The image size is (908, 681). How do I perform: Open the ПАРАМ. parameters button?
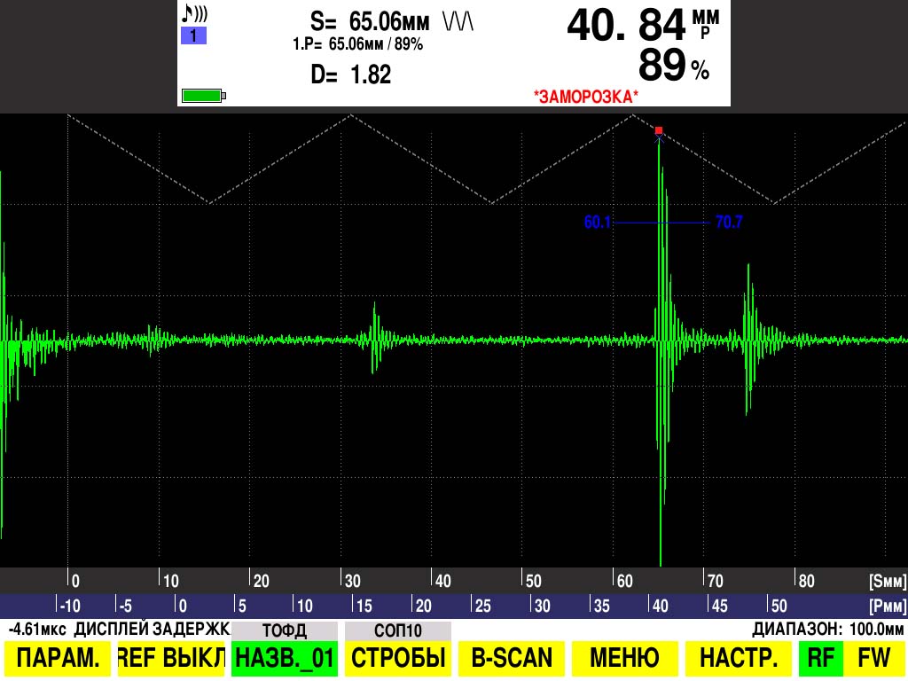pyautogui.click(x=59, y=658)
